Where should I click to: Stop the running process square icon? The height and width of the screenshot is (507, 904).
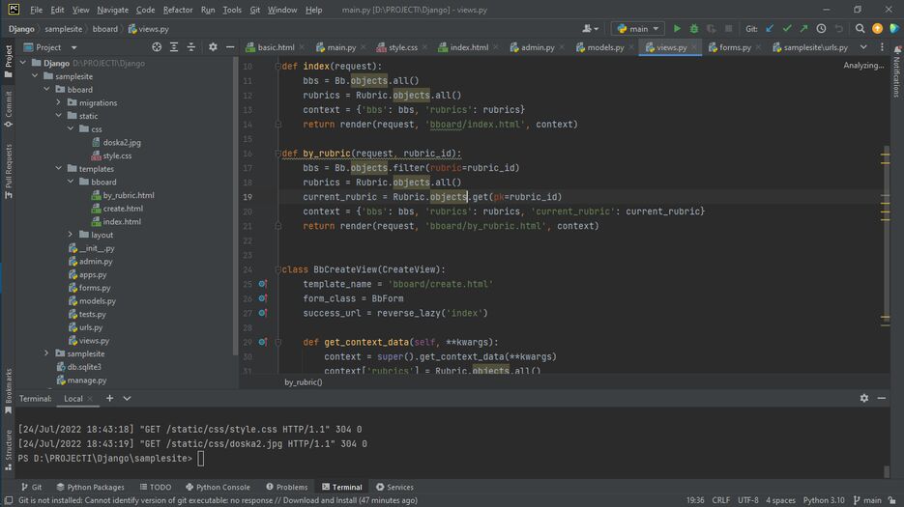pyautogui.click(x=729, y=28)
